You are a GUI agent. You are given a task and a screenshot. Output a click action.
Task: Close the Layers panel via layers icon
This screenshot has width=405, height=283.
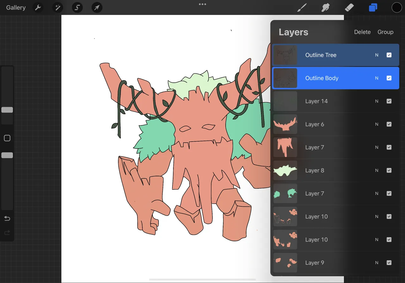[x=373, y=8]
